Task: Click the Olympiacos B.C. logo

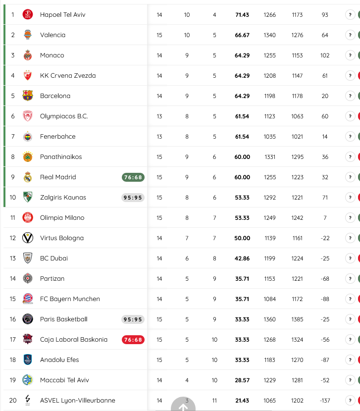Action: tap(28, 116)
